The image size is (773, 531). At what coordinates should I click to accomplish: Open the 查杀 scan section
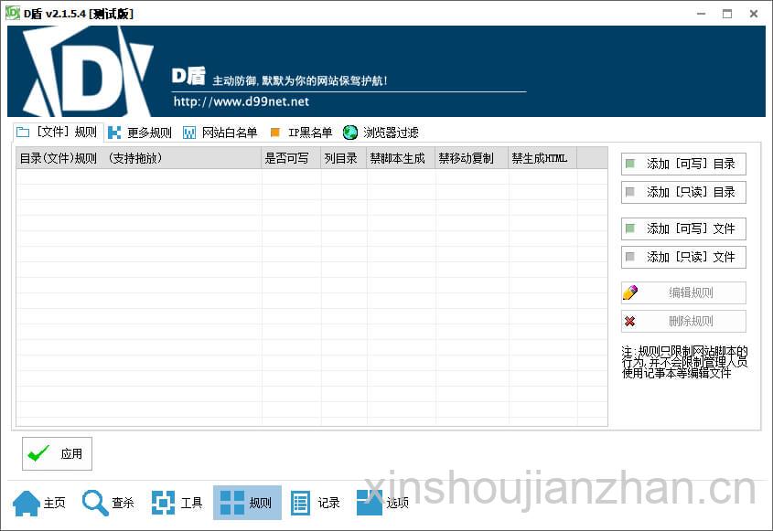(108, 503)
